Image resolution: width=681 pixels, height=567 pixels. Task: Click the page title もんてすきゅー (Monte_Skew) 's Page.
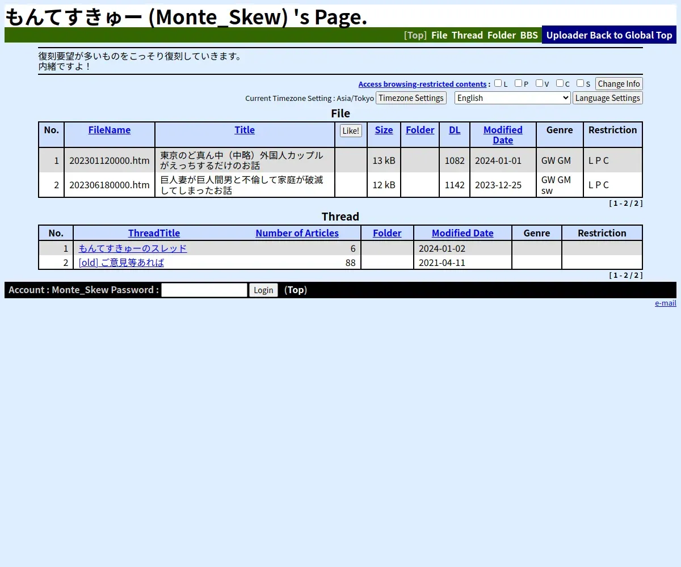186,17
